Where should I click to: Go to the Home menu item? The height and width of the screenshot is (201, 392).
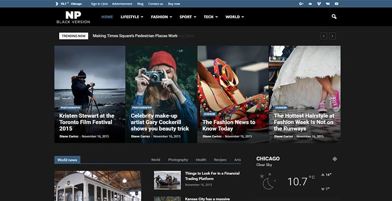pyautogui.click(x=107, y=17)
